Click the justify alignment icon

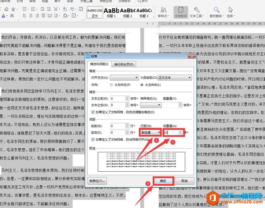tap(43, 16)
